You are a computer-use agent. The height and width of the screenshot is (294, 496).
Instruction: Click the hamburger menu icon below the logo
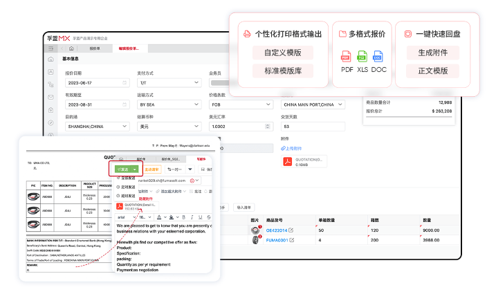pyautogui.click(x=50, y=48)
